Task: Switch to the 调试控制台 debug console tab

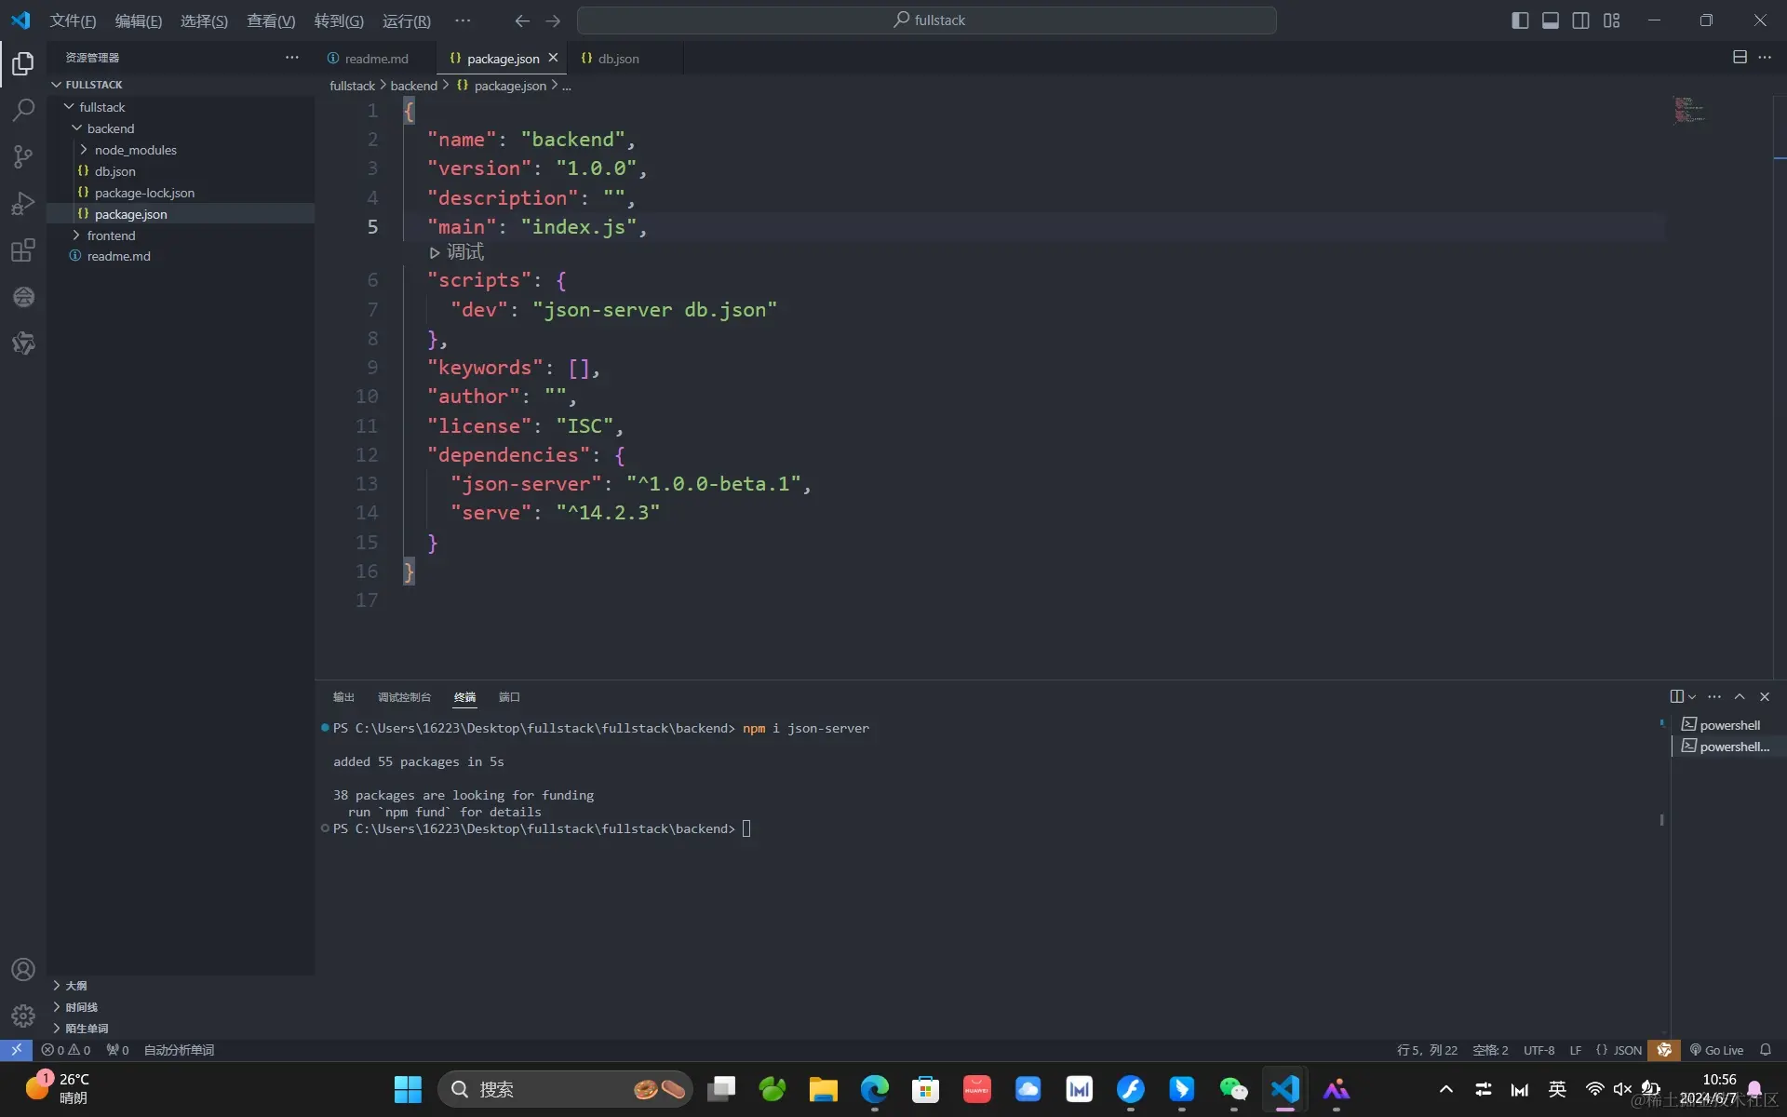Action: click(404, 697)
